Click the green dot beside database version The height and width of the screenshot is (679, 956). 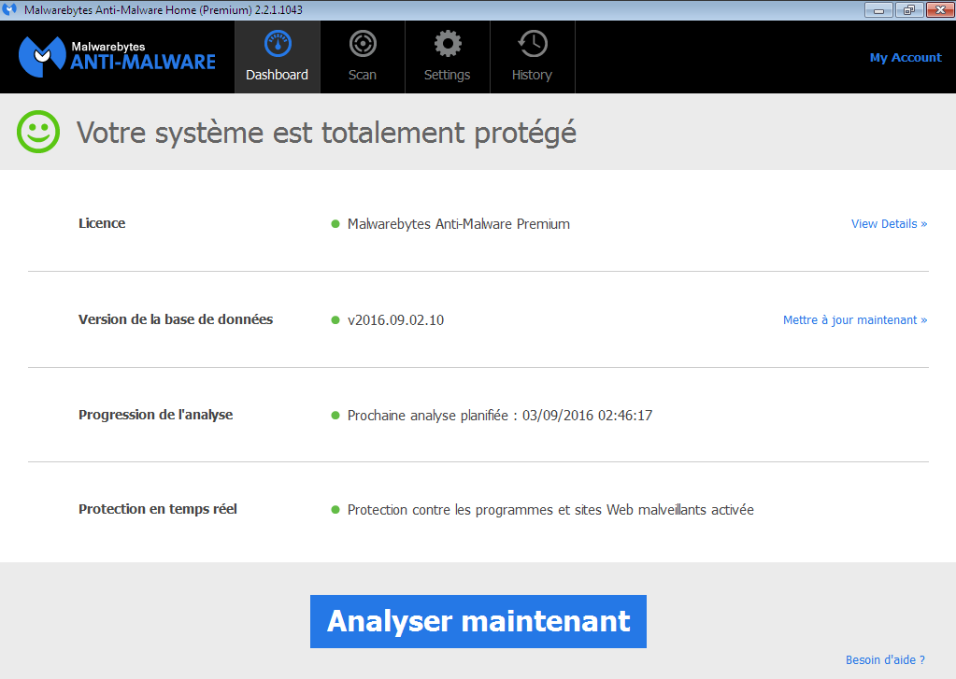pos(335,320)
